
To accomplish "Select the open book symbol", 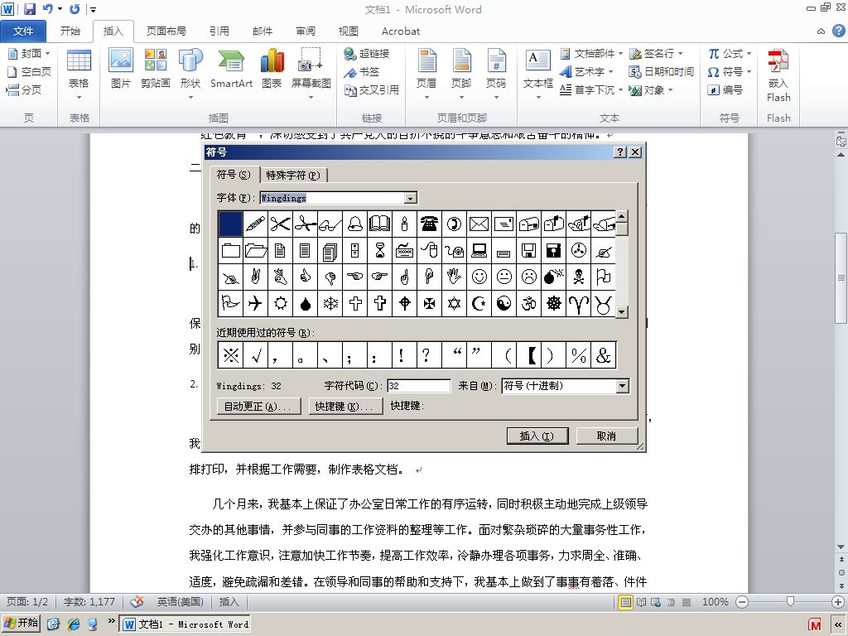I will (x=379, y=224).
